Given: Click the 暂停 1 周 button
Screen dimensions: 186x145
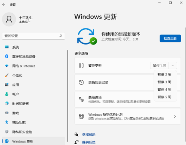Looking at the screenshot, I should (160, 65).
